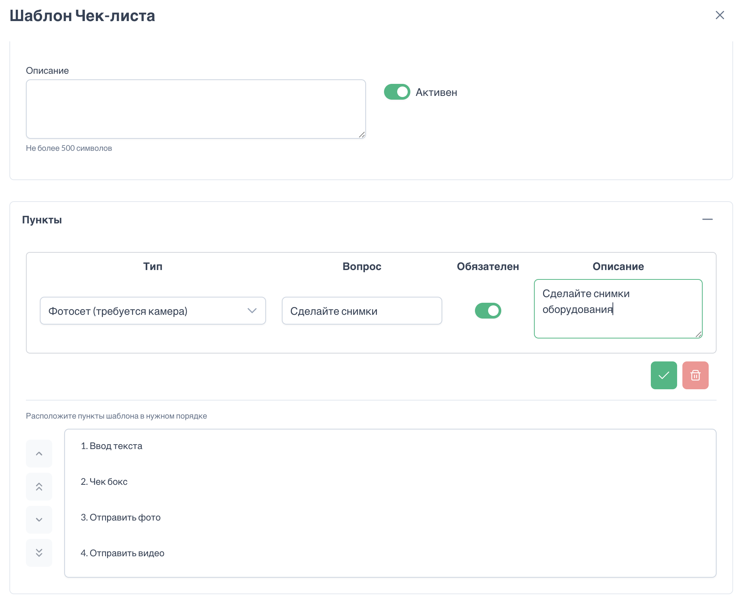Close the Шаблон Чек-листа dialog
The width and height of the screenshot is (741, 604).
(720, 15)
